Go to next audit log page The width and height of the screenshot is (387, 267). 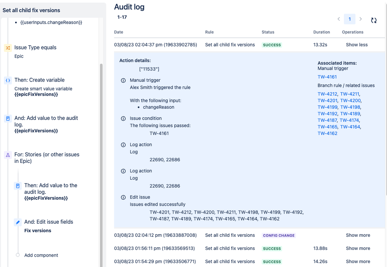click(x=361, y=19)
